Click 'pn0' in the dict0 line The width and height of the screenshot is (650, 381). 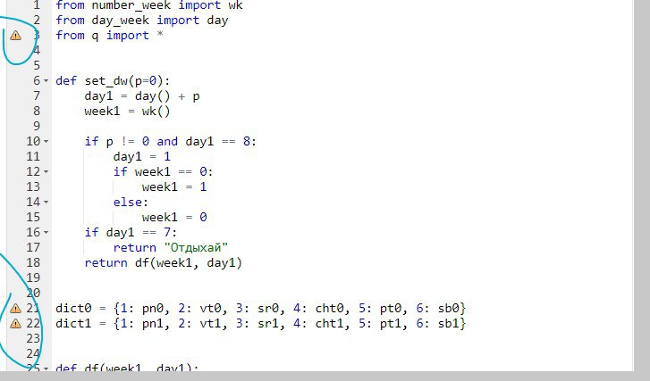click(x=153, y=309)
